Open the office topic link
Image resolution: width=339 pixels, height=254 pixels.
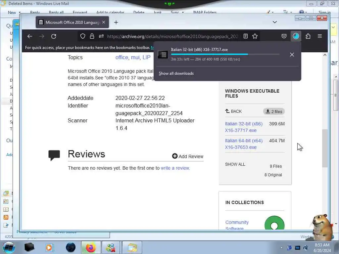[x=122, y=57]
